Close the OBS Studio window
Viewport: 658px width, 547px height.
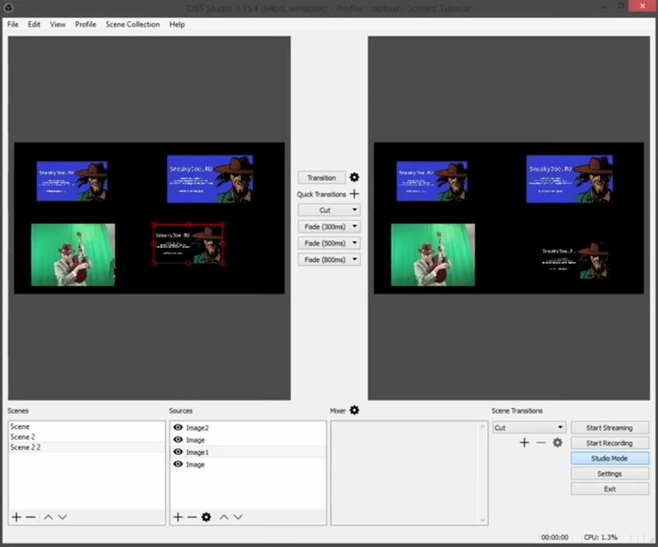642,6
